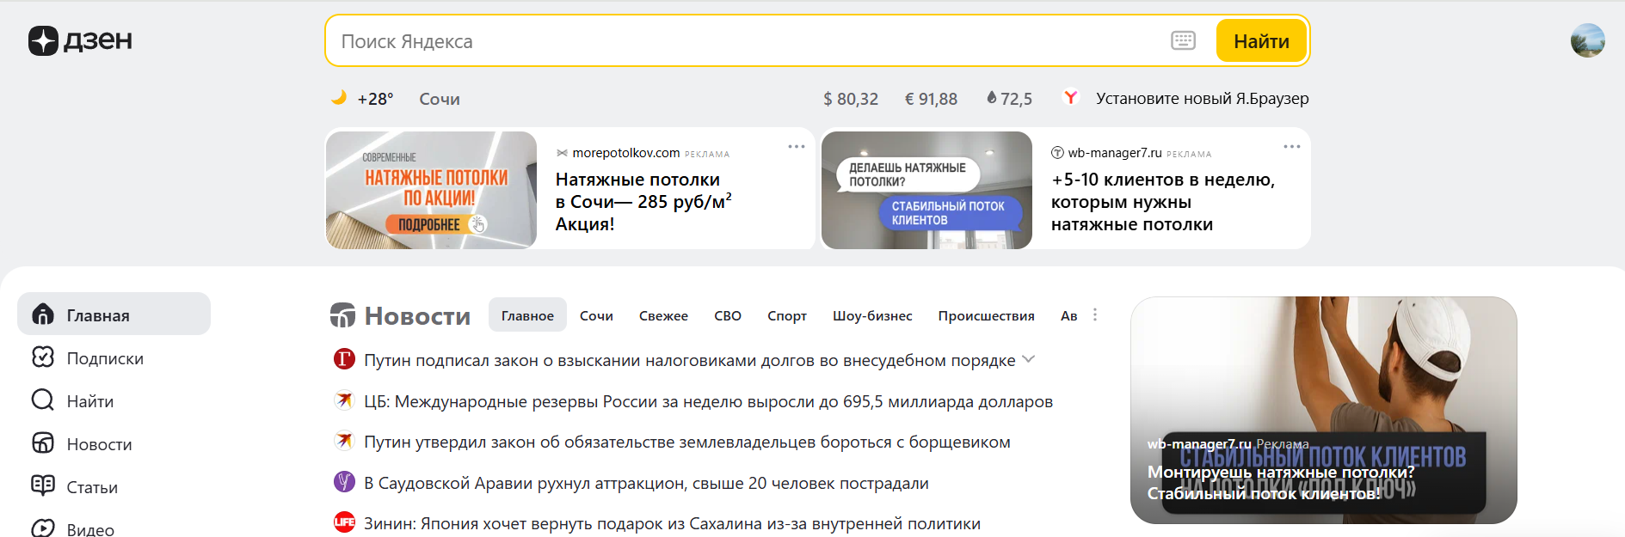Viewport: 1625px width, 537px height.
Task: Open more news categories via the dots
Action: pos(1094,315)
